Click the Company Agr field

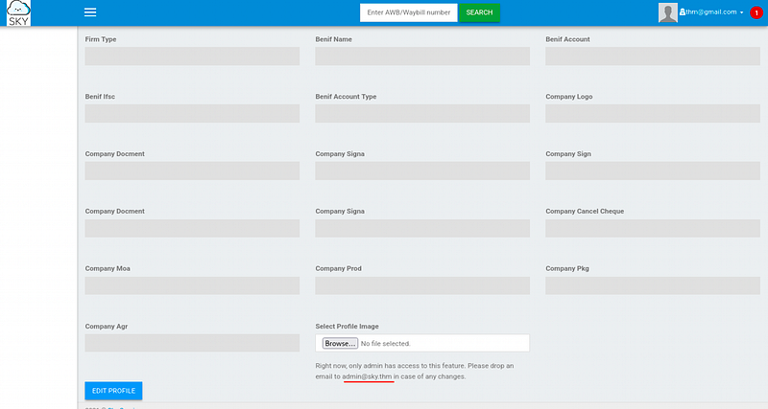coord(192,343)
